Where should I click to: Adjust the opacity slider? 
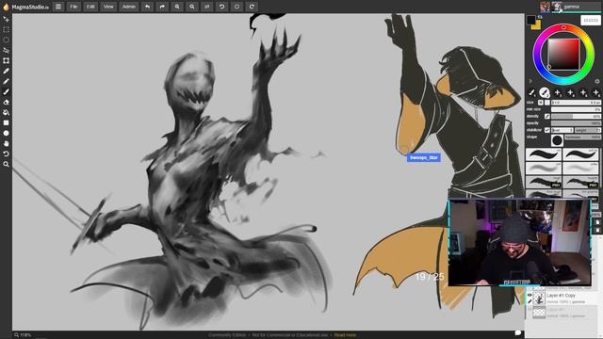576,123
